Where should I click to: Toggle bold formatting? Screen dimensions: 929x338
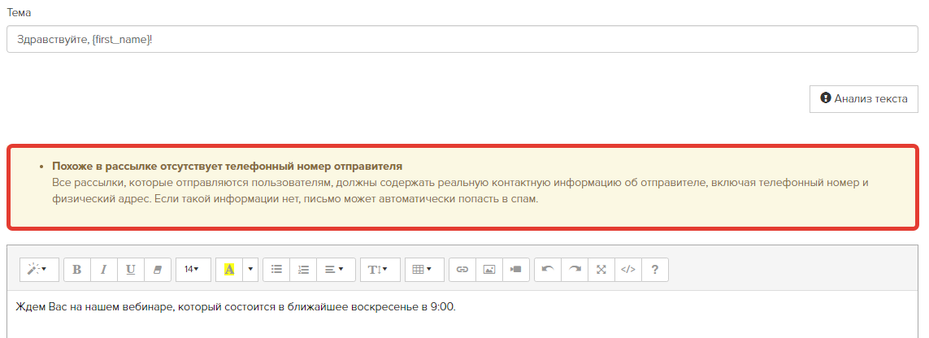[77, 269]
